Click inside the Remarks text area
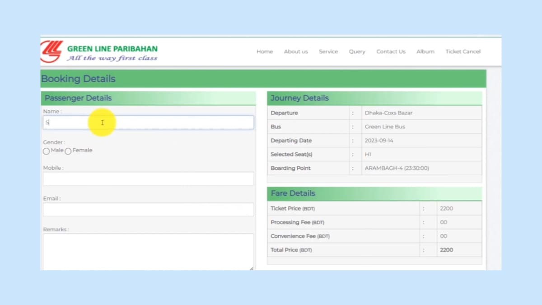Viewport: 542px width, 305px height. [148, 251]
